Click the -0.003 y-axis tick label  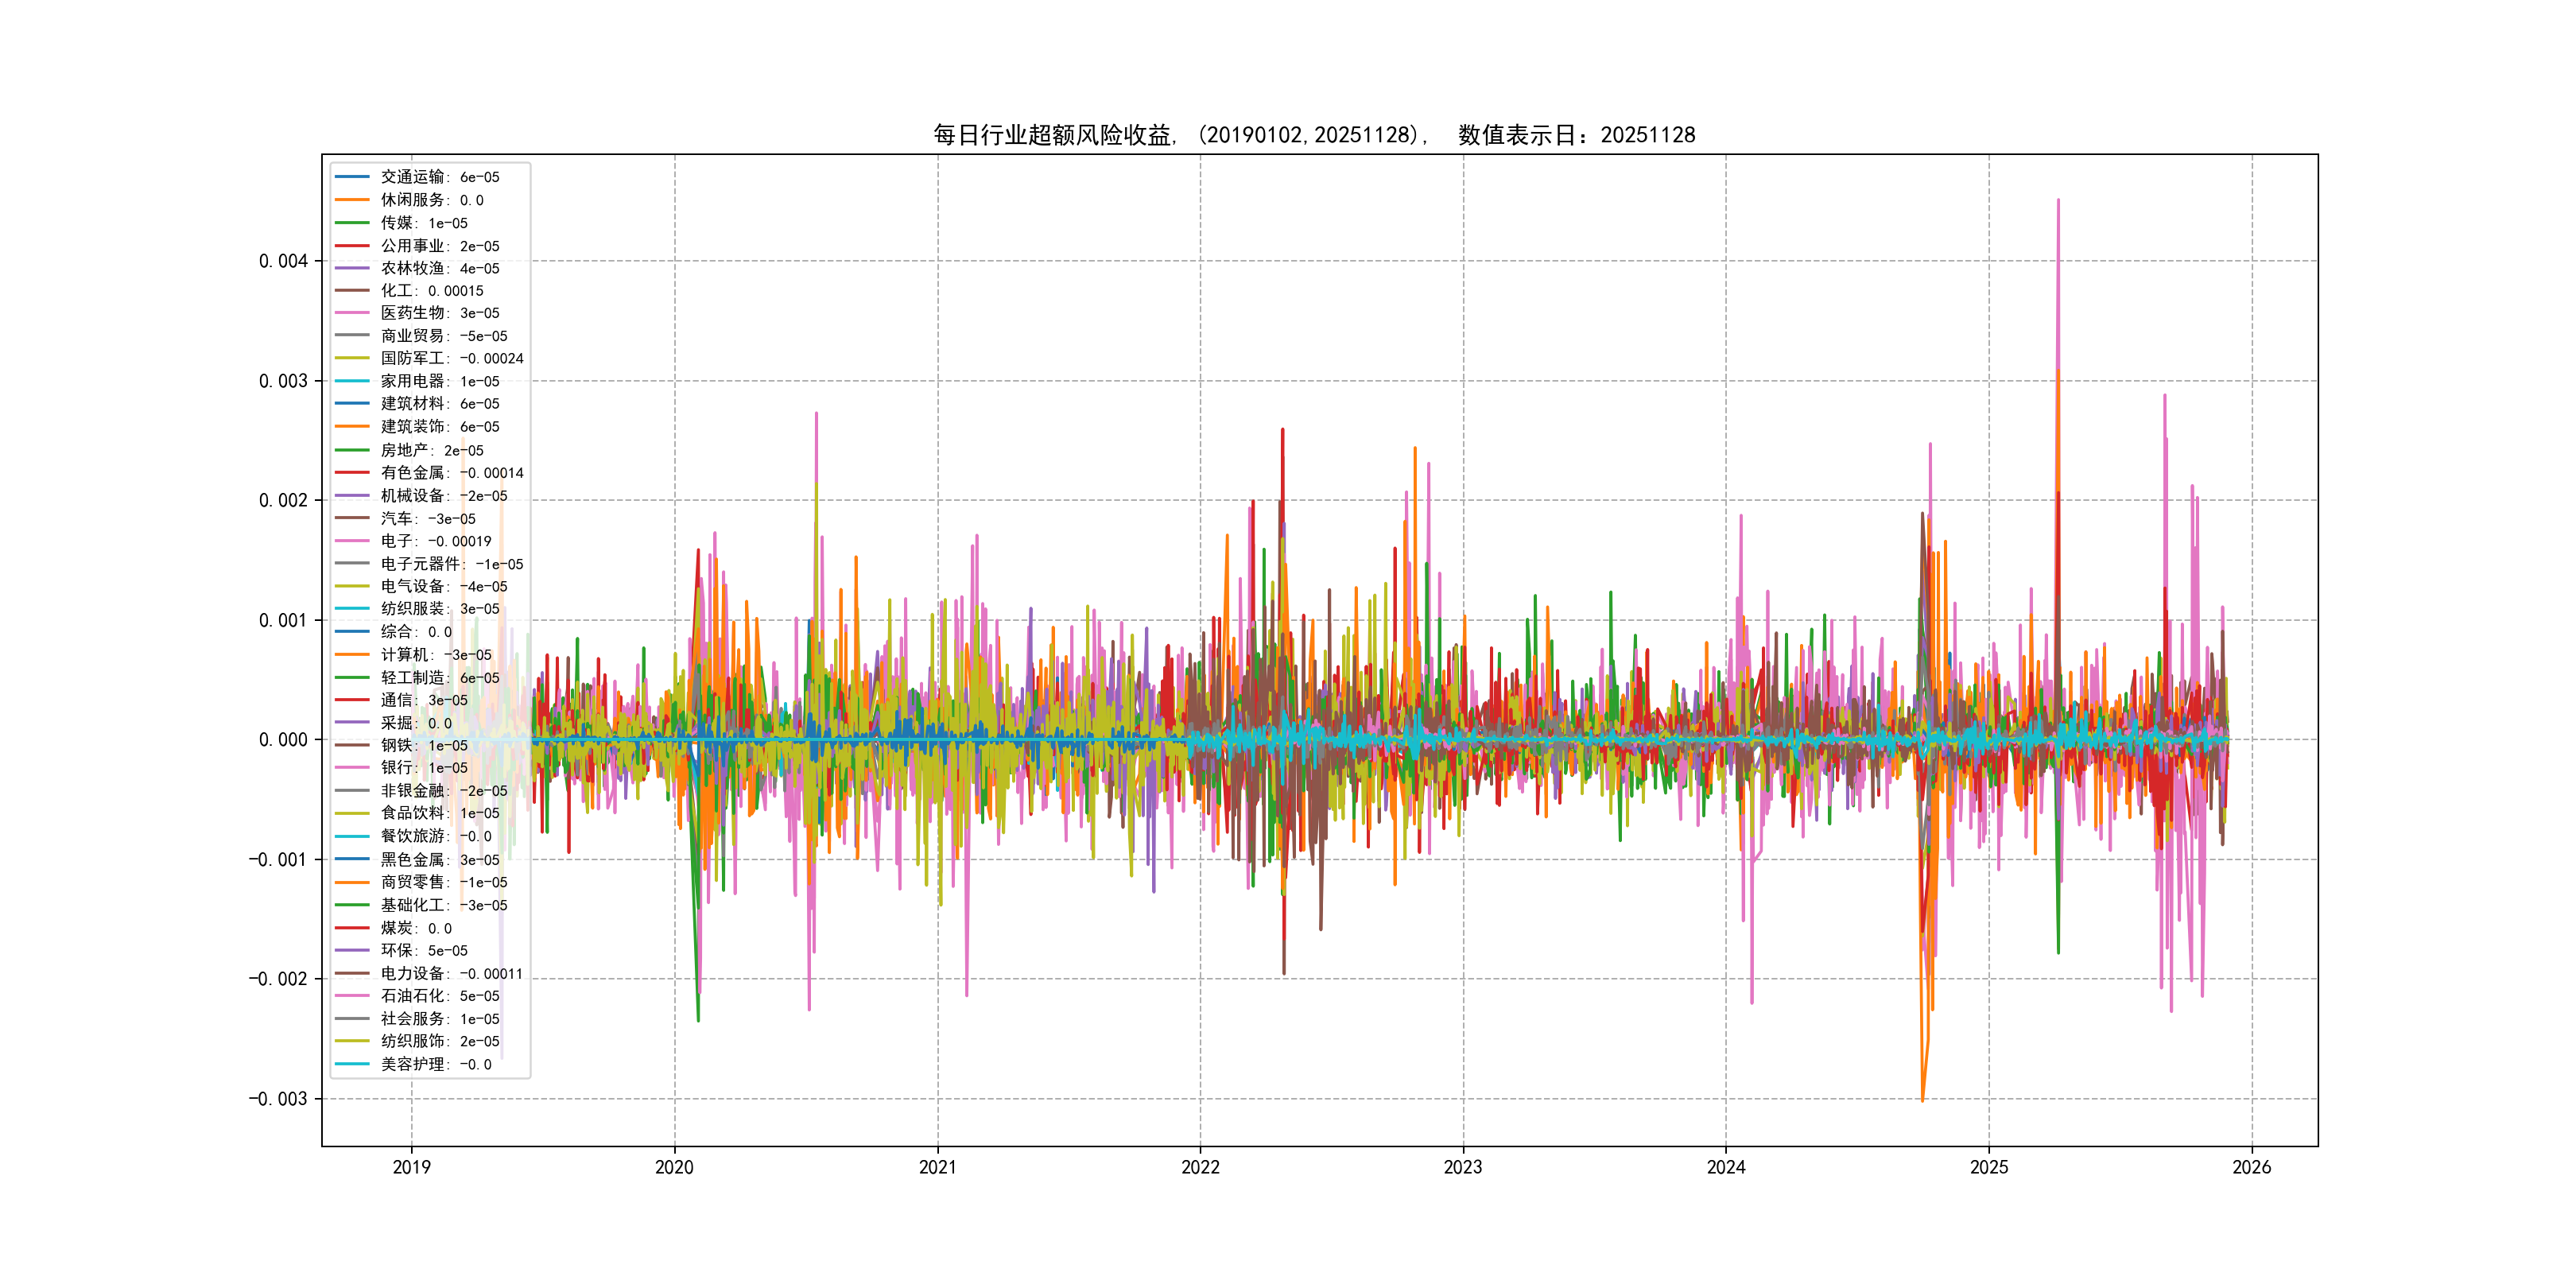[x=278, y=1099]
